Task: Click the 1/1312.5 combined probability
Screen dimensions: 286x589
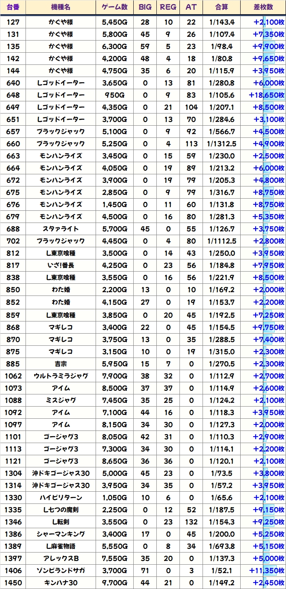Action: pyautogui.click(x=222, y=144)
